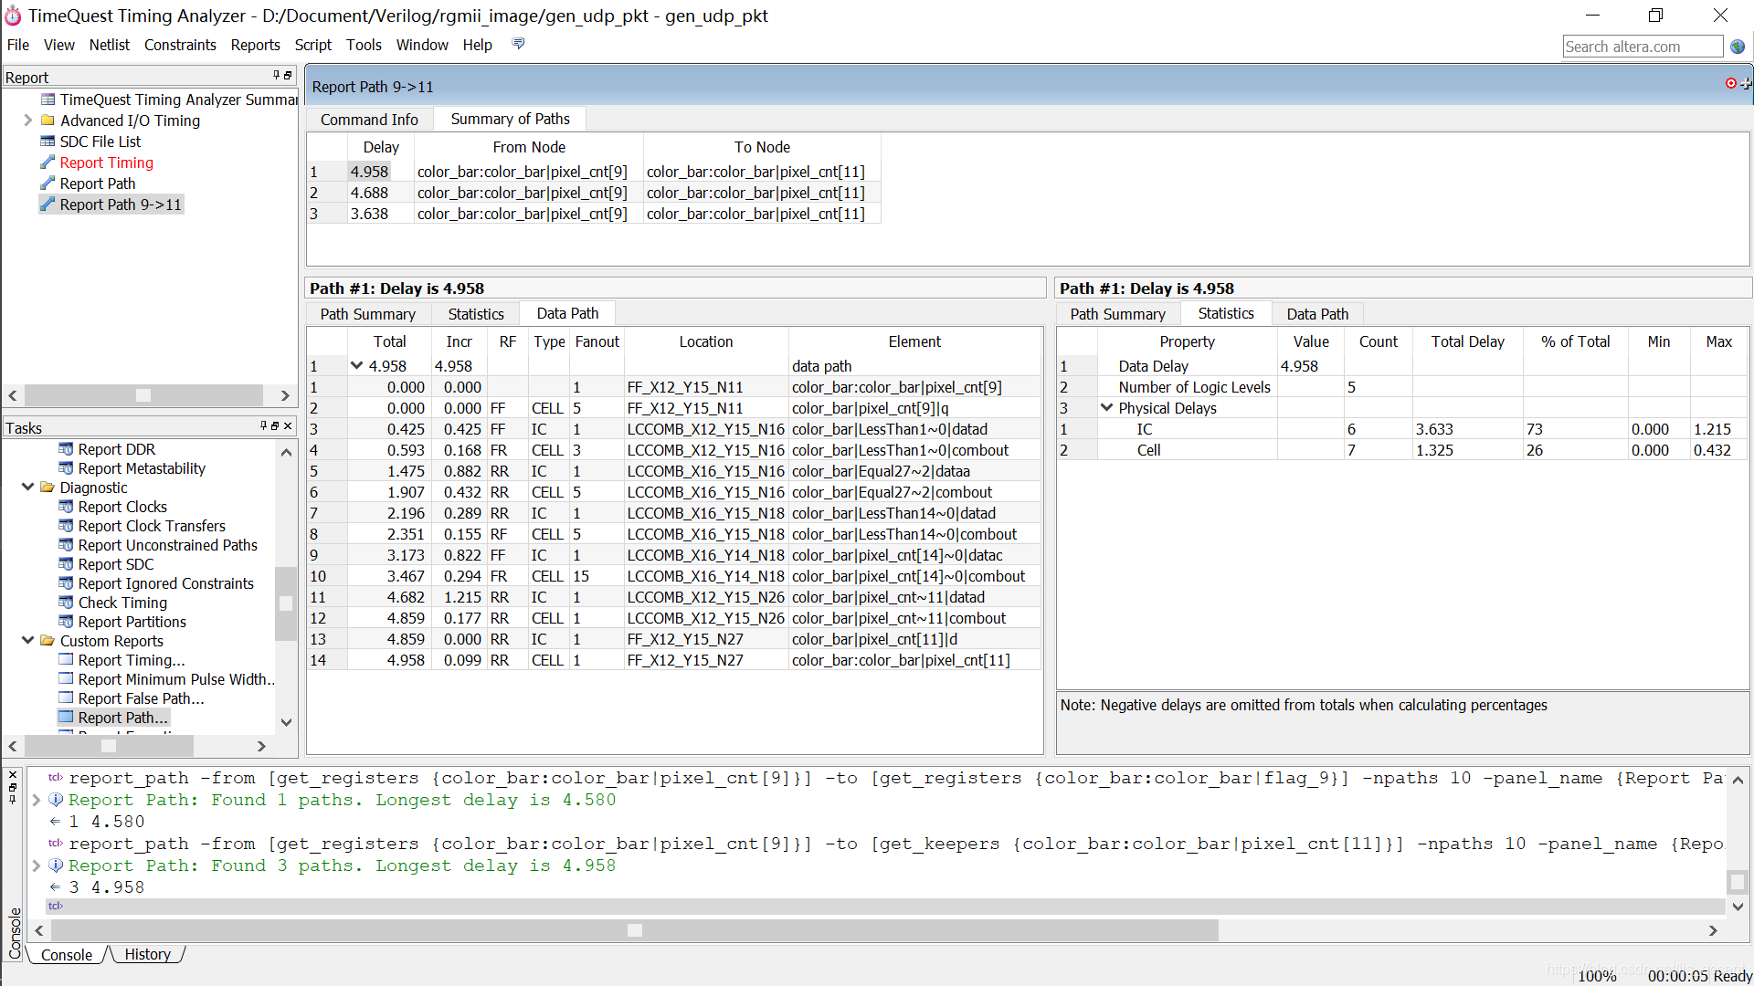Click the console horizontal scrollbar thumb
This screenshot has width=1754, height=986.
635,930
